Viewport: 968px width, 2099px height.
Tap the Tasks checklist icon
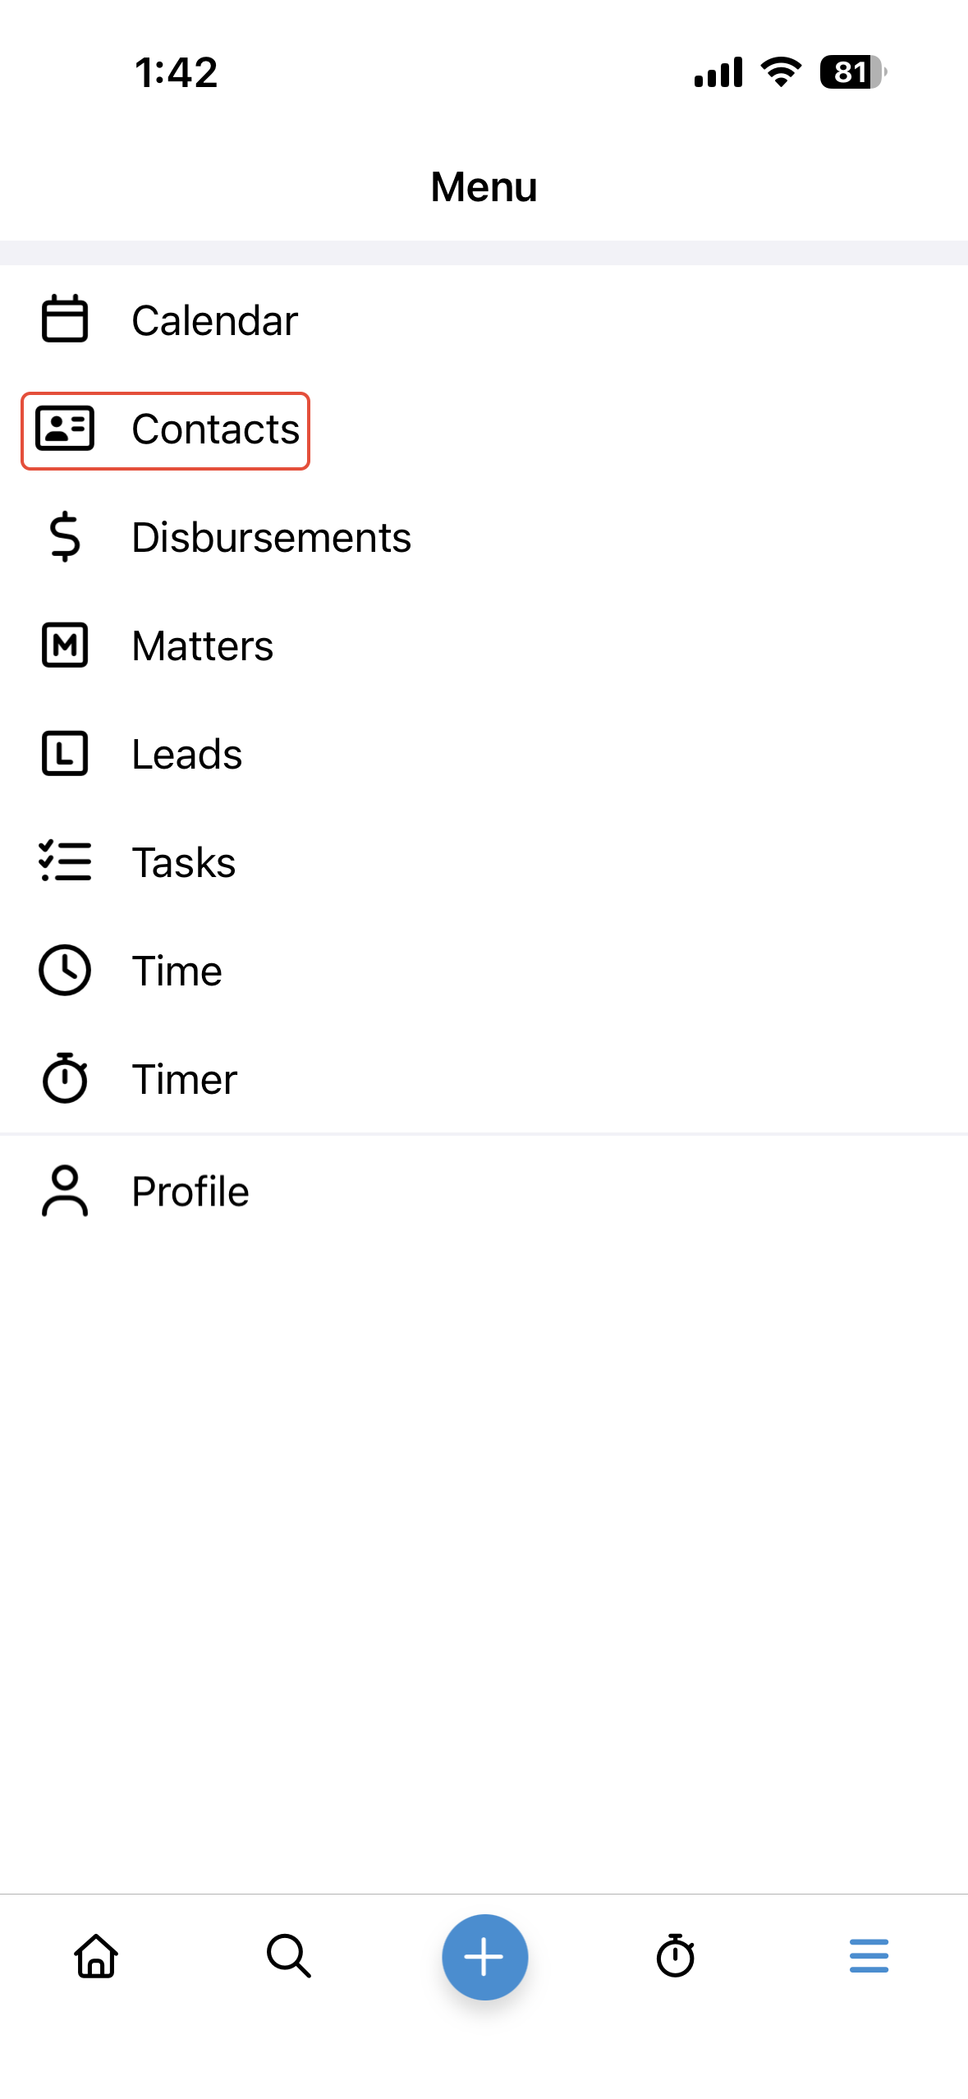(x=65, y=862)
